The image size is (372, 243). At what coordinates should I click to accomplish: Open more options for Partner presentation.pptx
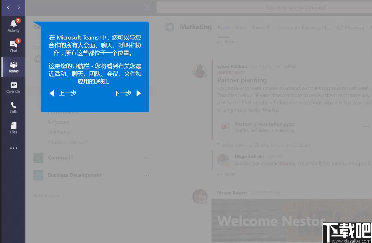(x=366, y=127)
